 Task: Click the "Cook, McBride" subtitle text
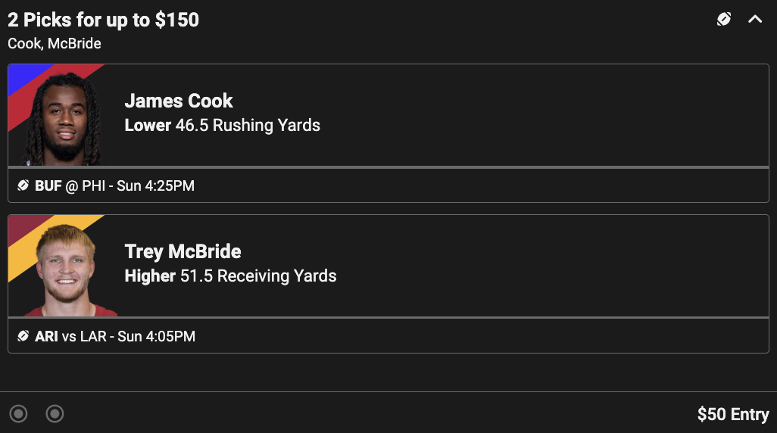(55, 43)
